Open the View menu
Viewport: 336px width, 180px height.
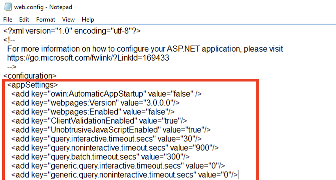[68, 19]
